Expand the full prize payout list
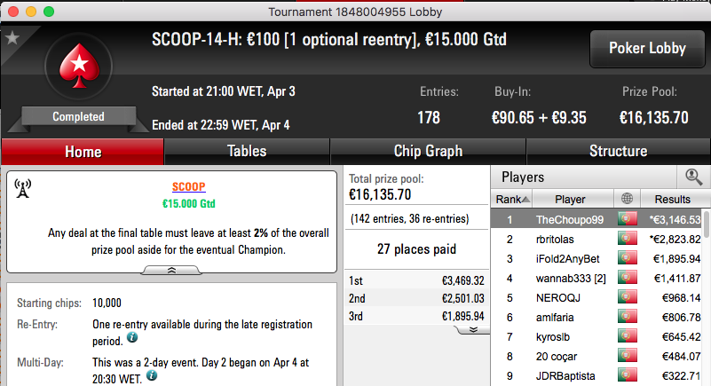711x386 pixels. point(473,329)
